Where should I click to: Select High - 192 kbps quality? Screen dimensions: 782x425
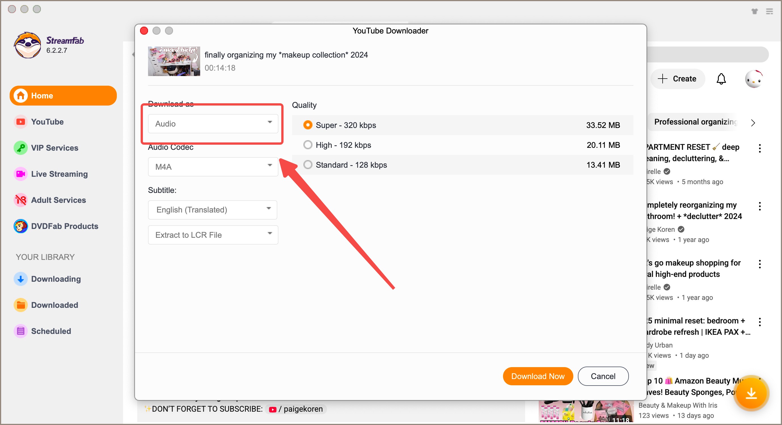tap(462, 145)
